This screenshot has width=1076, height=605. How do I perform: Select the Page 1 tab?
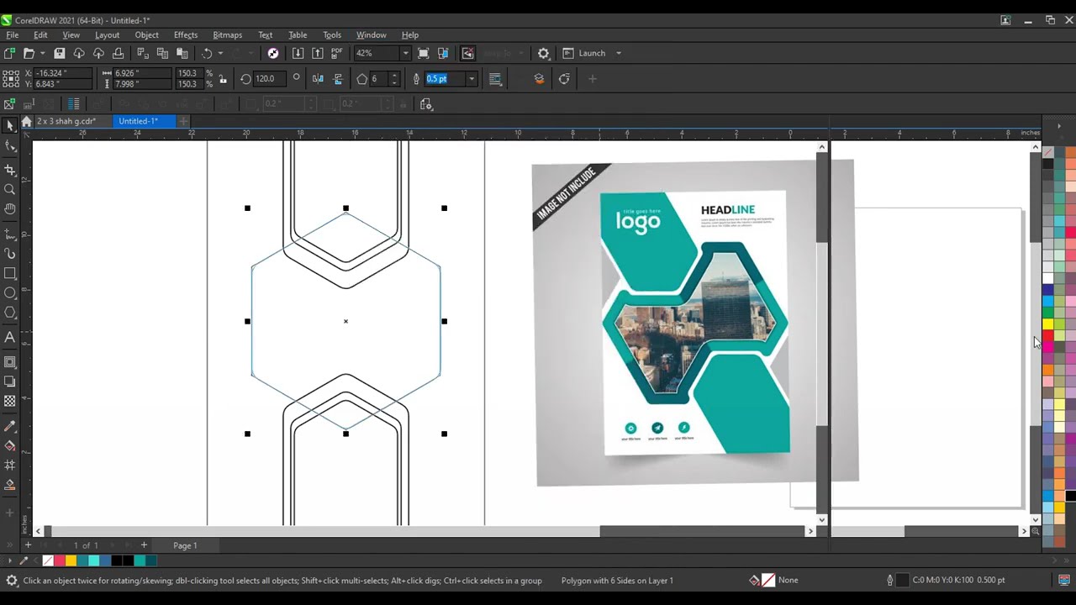coord(185,545)
